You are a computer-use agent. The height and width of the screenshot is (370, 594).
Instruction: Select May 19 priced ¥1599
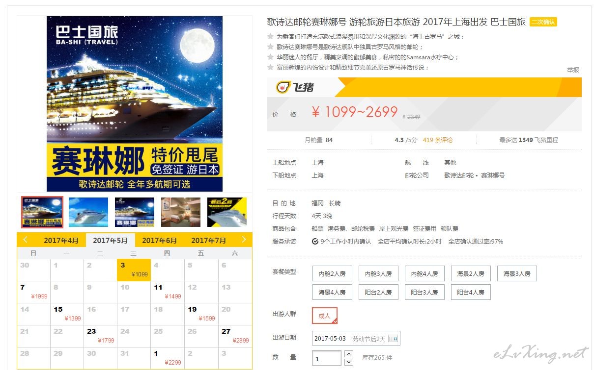point(201,314)
